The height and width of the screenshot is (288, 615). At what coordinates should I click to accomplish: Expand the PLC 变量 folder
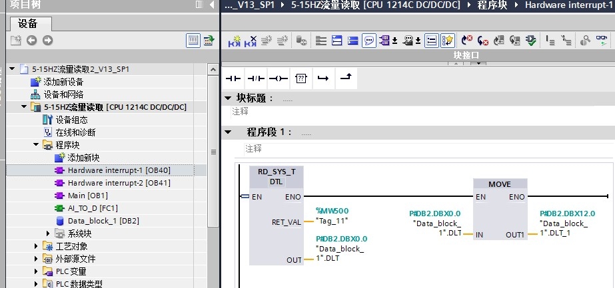coord(36,271)
